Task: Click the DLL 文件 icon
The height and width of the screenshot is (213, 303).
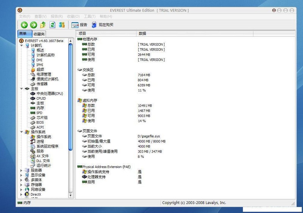Action: [x=33, y=161]
